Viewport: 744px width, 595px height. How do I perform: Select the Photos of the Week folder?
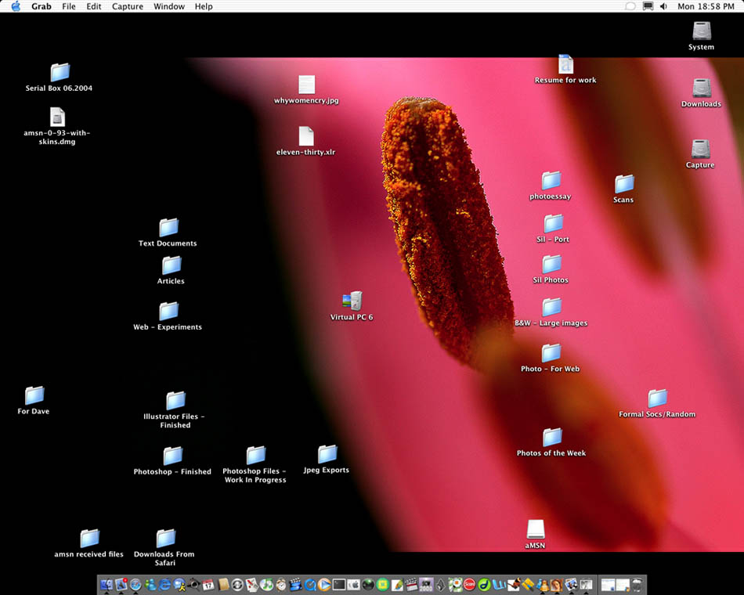point(552,437)
